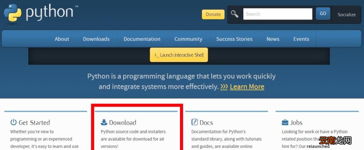This screenshot has width=364, height=150.
Task: Click the magnifying glass search icon
Action: [x=235, y=14]
